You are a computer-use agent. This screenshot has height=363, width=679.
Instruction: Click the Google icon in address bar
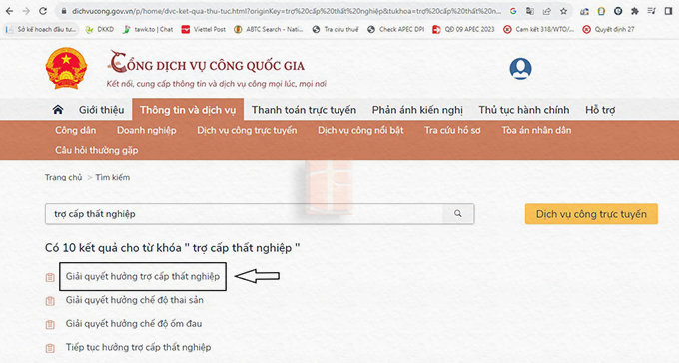coord(513,11)
